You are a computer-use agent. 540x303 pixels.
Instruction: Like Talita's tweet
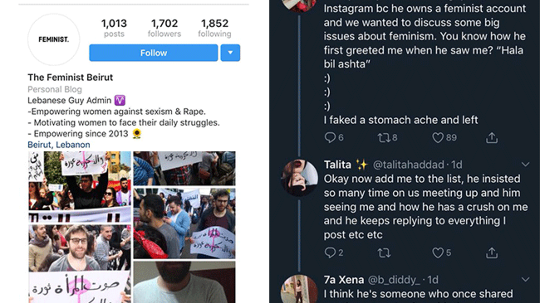pos(438,252)
